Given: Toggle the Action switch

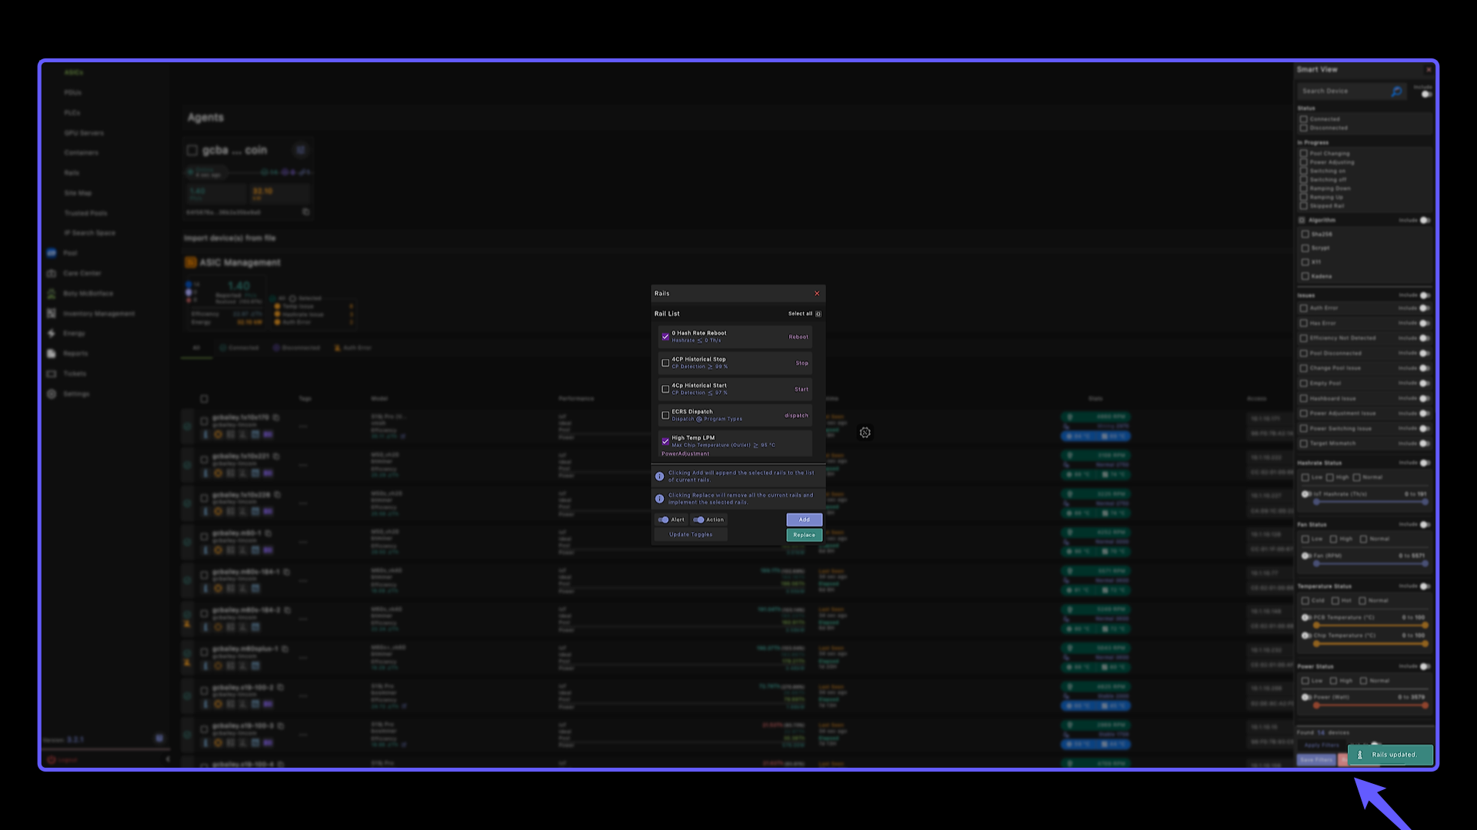Looking at the screenshot, I should click(x=698, y=520).
